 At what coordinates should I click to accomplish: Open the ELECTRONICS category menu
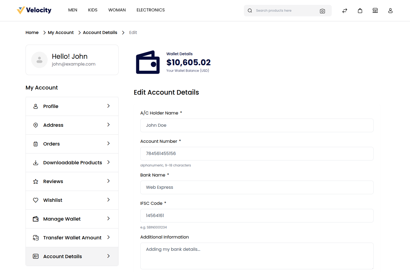[151, 10]
